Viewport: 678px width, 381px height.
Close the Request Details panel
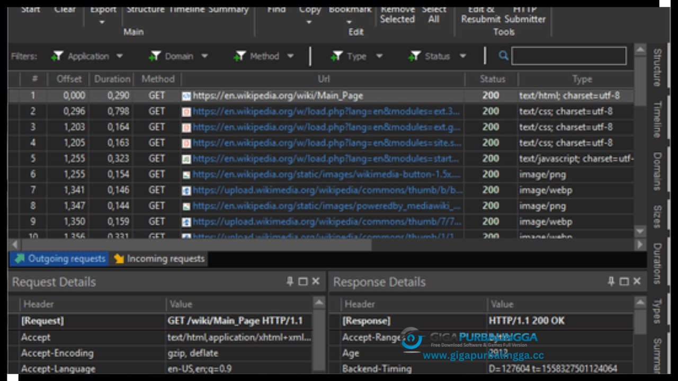316,281
